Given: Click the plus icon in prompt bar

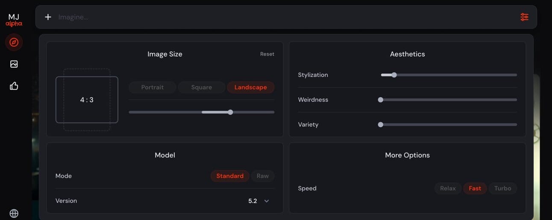Looking at the screenshot, I should click(x=48, y=17).
